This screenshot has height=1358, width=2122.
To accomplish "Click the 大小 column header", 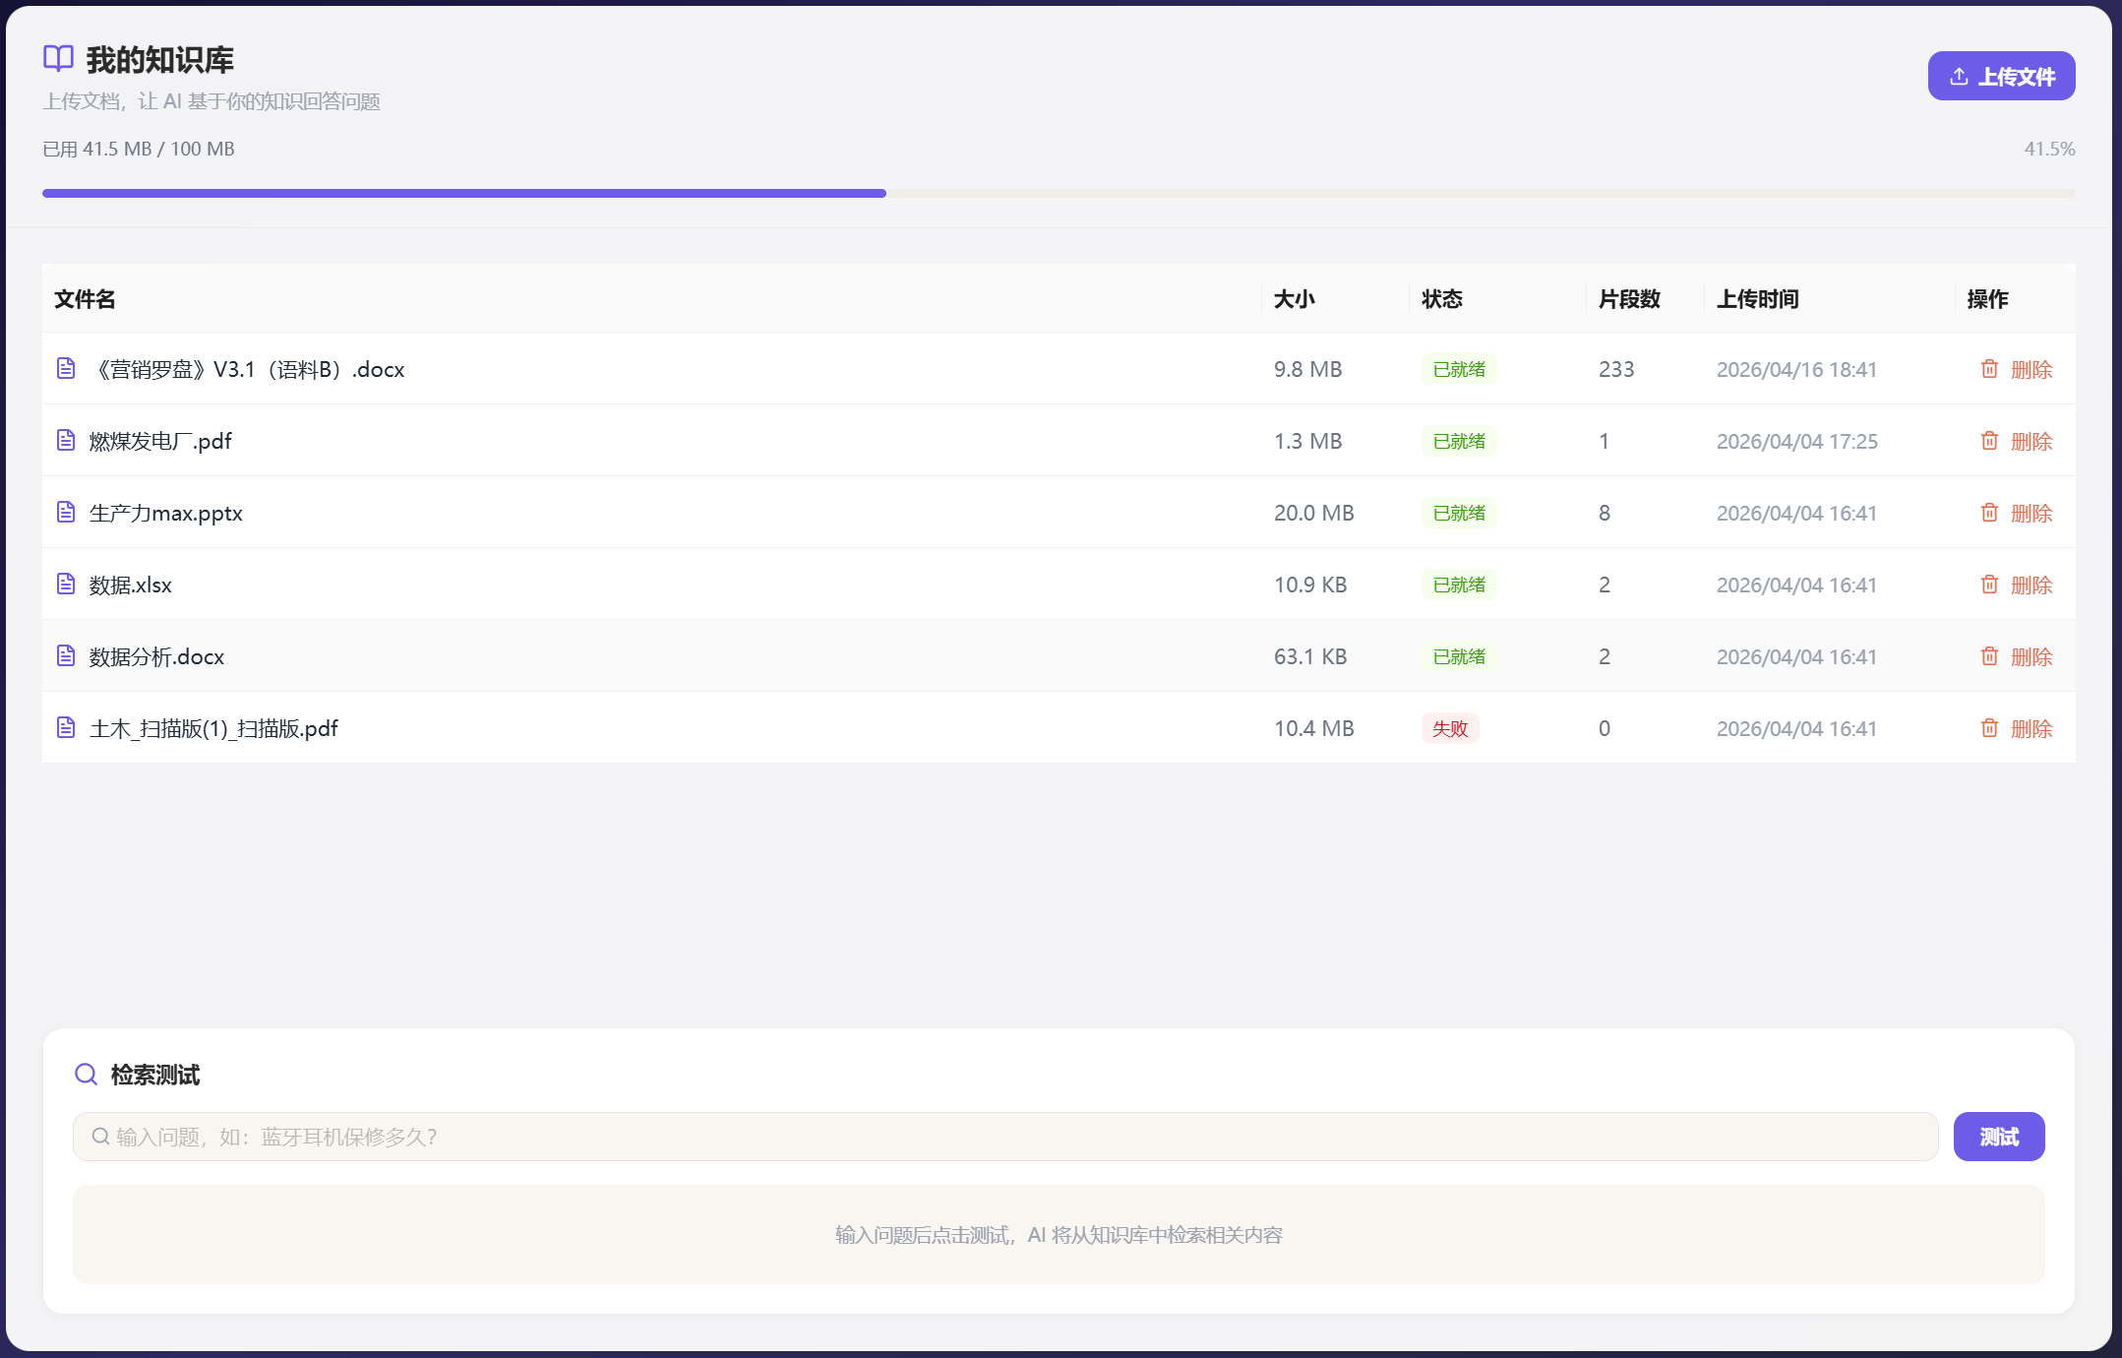I will tap(1294, 299).
